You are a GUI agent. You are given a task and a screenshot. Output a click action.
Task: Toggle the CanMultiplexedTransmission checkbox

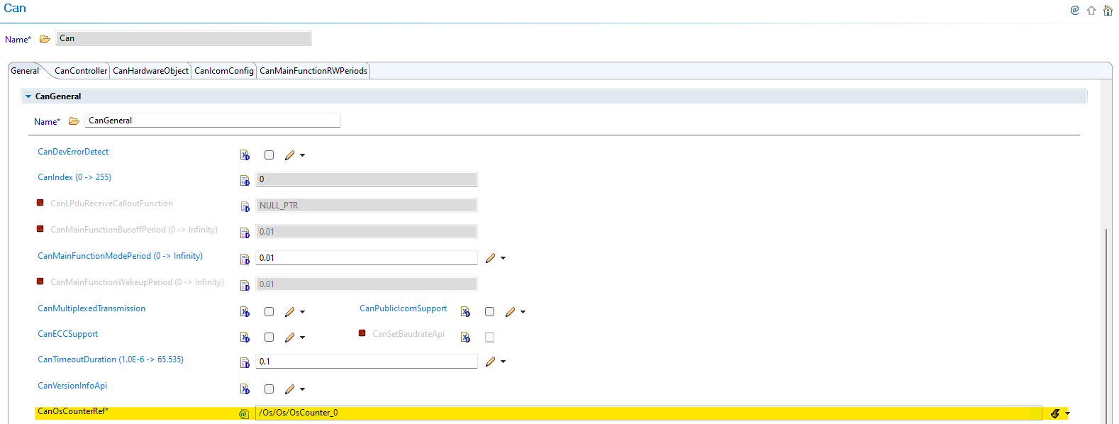tap(269, 312)
